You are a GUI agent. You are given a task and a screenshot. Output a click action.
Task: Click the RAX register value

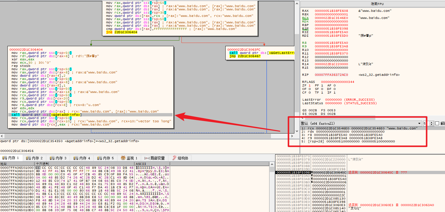(x=331, y=11)
